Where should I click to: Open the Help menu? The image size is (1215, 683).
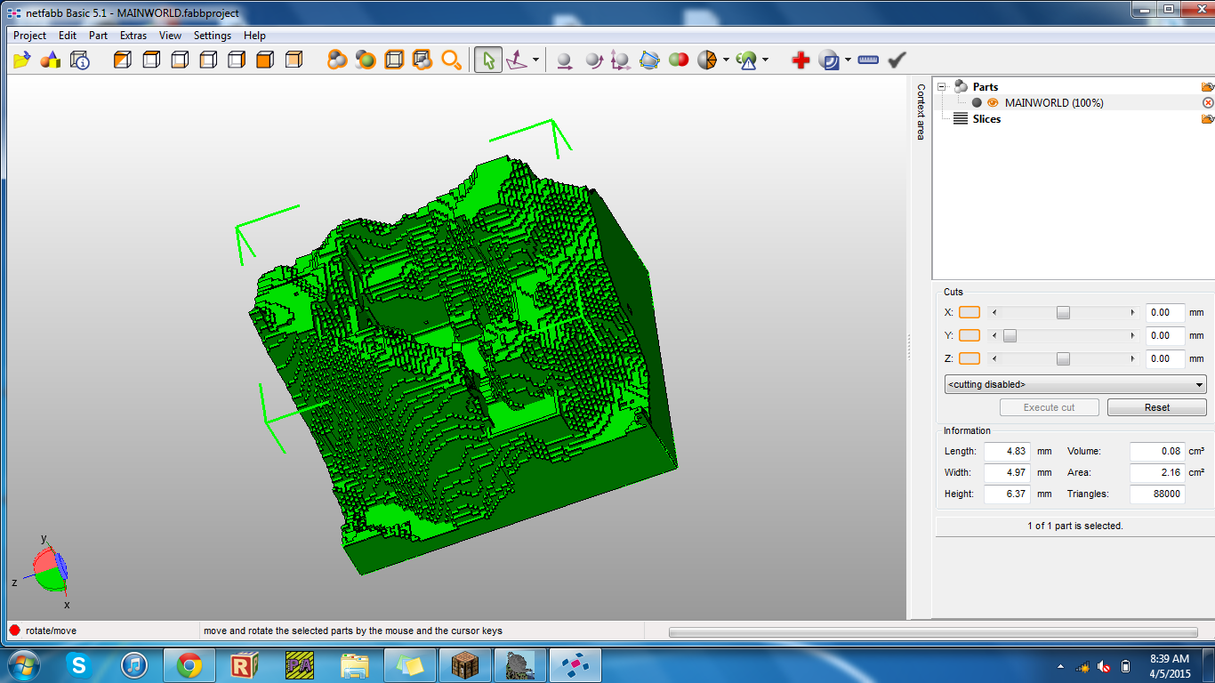coord(254,36)
